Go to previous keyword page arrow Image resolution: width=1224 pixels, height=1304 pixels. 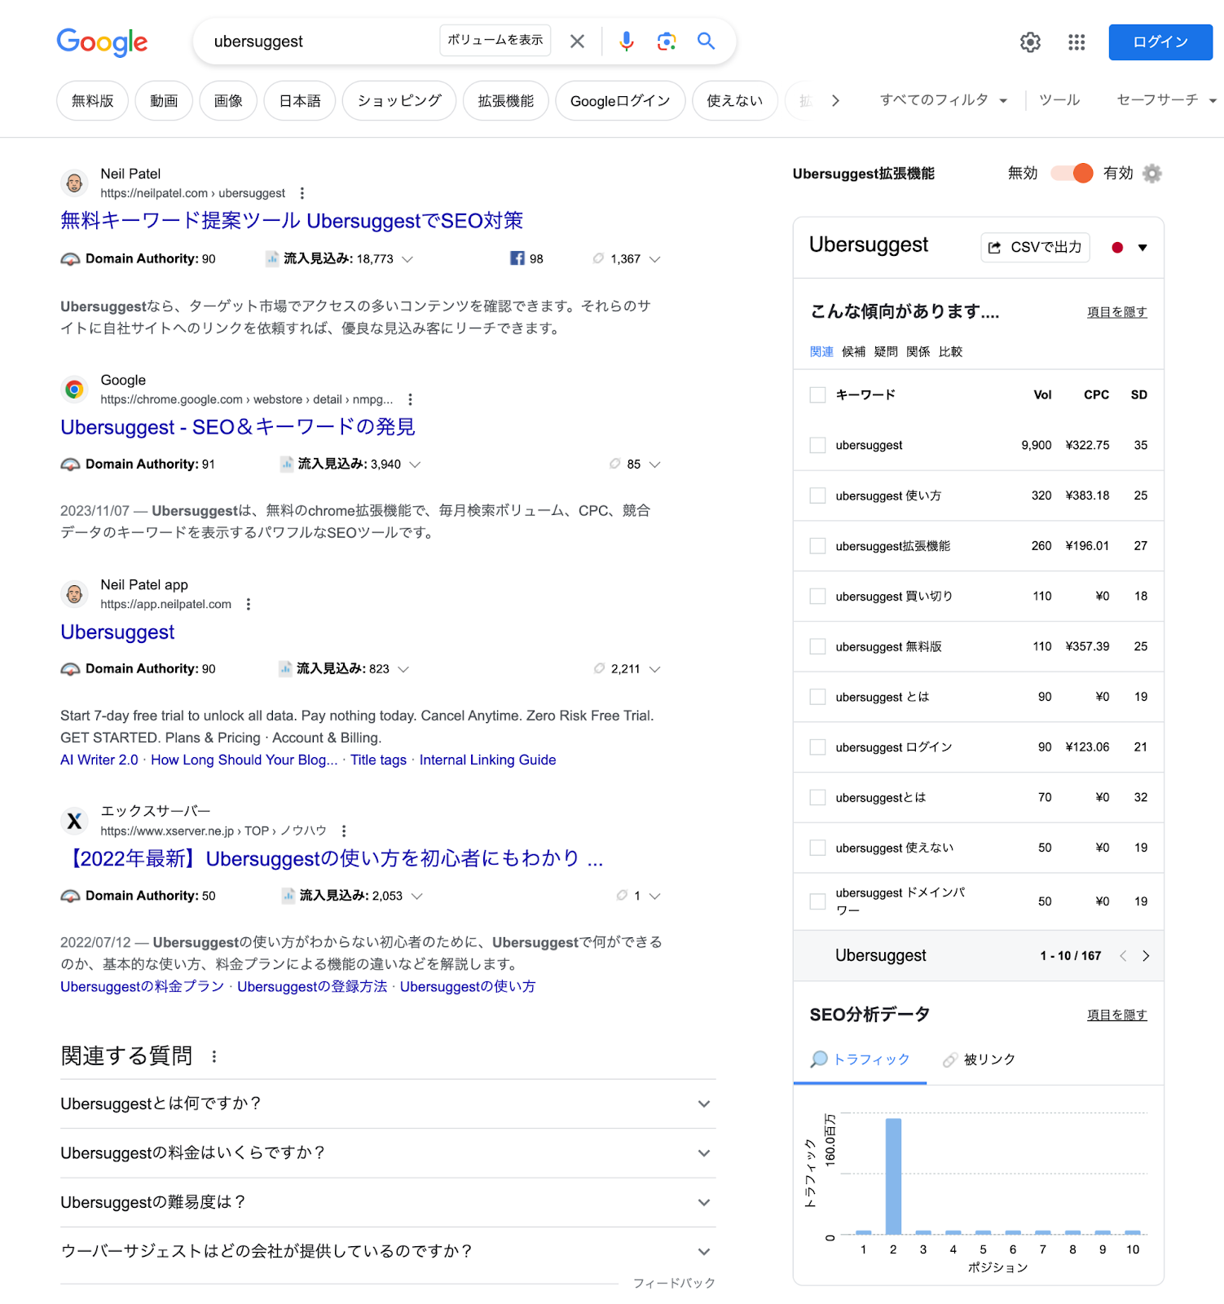point(1123,956)
